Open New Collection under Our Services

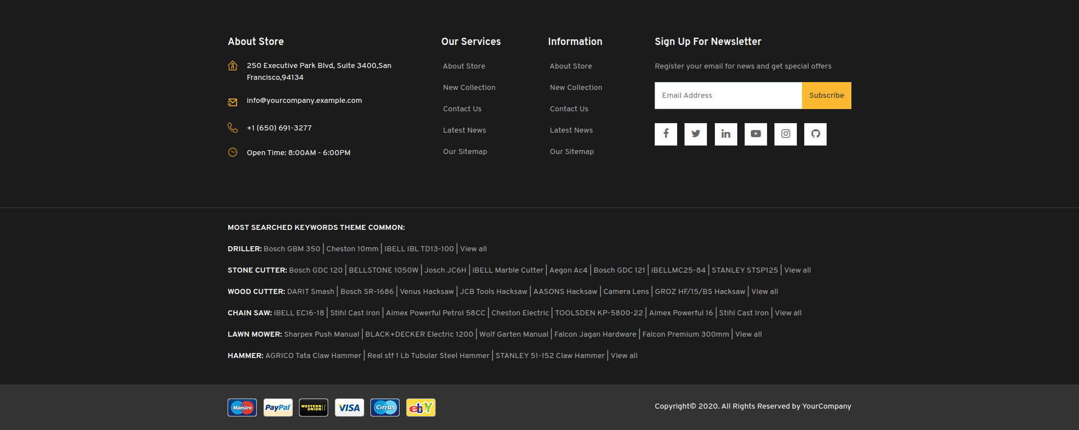point(469,88)
